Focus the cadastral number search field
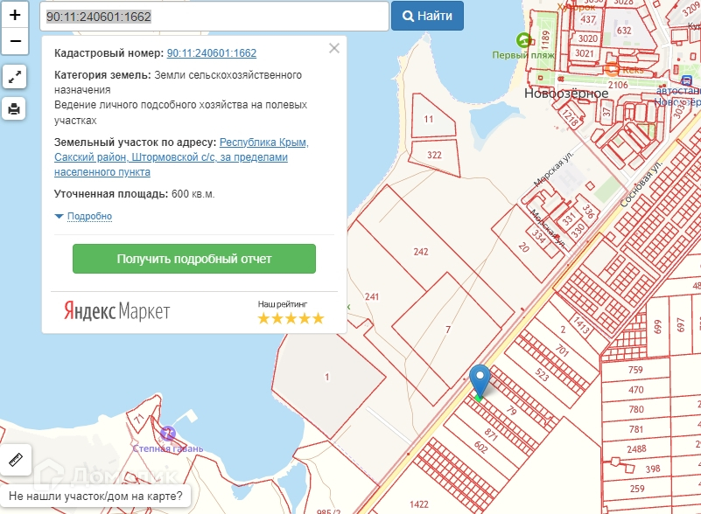The image size is (701, 514). [214, 17]
